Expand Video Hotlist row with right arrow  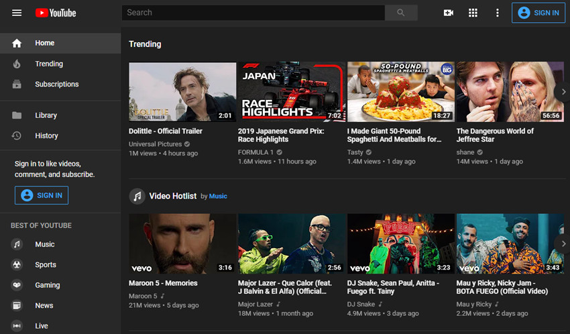(563, 244)
